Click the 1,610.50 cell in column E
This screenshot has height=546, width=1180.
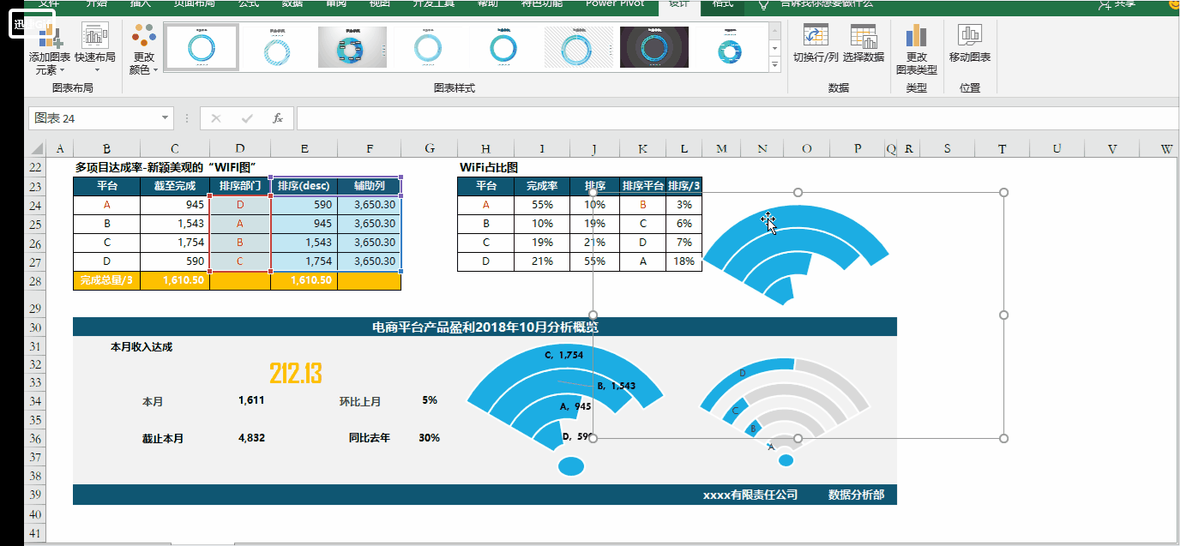pos(304,280)
